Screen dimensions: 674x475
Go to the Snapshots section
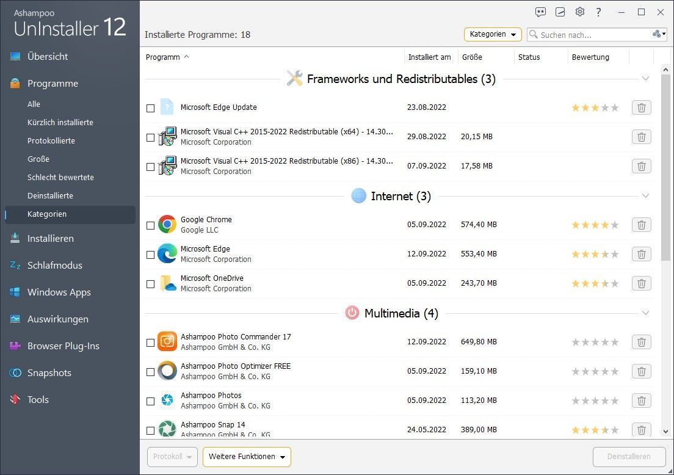coord(49,373)
